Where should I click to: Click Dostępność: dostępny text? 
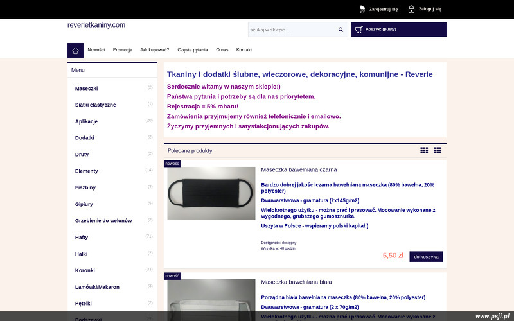point(279,243)
